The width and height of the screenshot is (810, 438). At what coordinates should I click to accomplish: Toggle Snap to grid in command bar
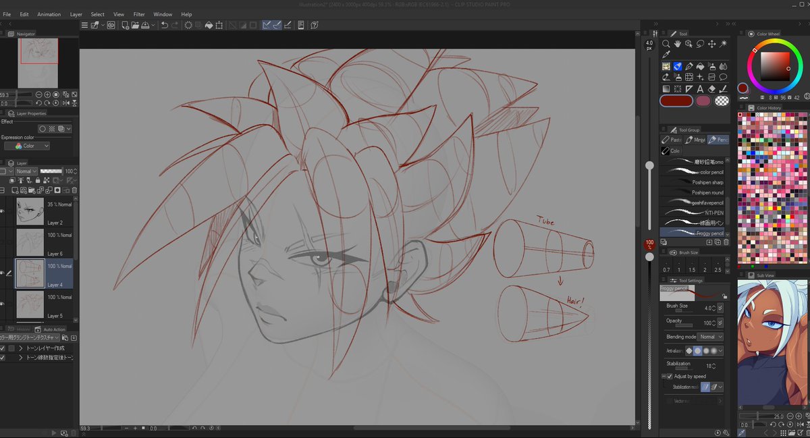point(288,25)
